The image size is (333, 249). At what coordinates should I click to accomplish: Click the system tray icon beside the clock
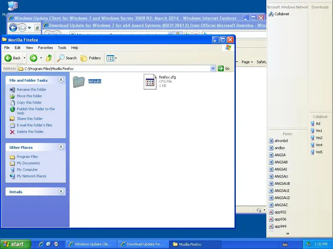(x=309, y=244)
